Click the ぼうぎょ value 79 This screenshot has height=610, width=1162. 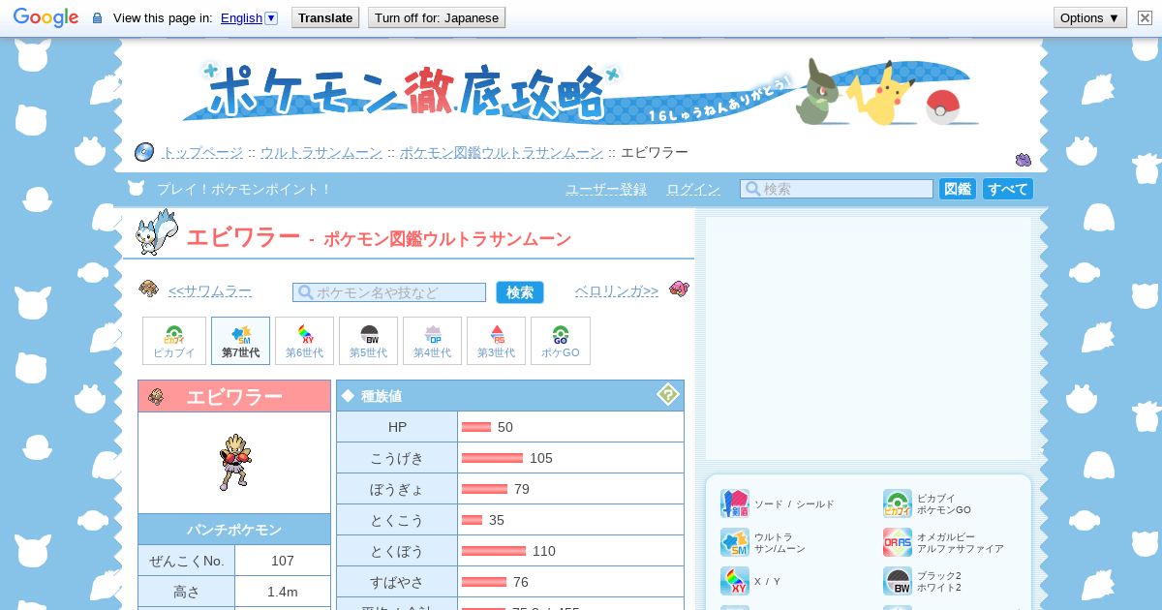pos(522,489)
